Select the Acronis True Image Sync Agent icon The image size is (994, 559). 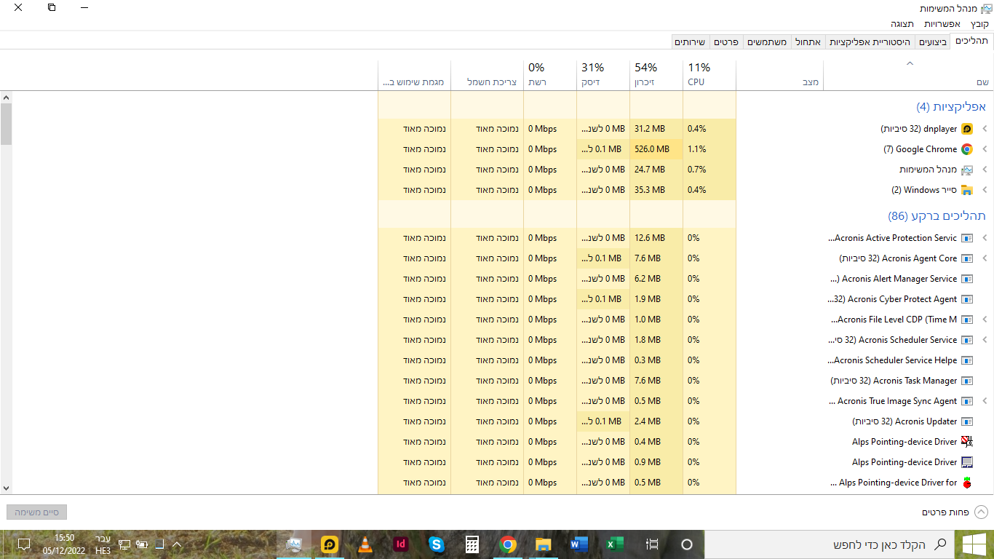967,401
